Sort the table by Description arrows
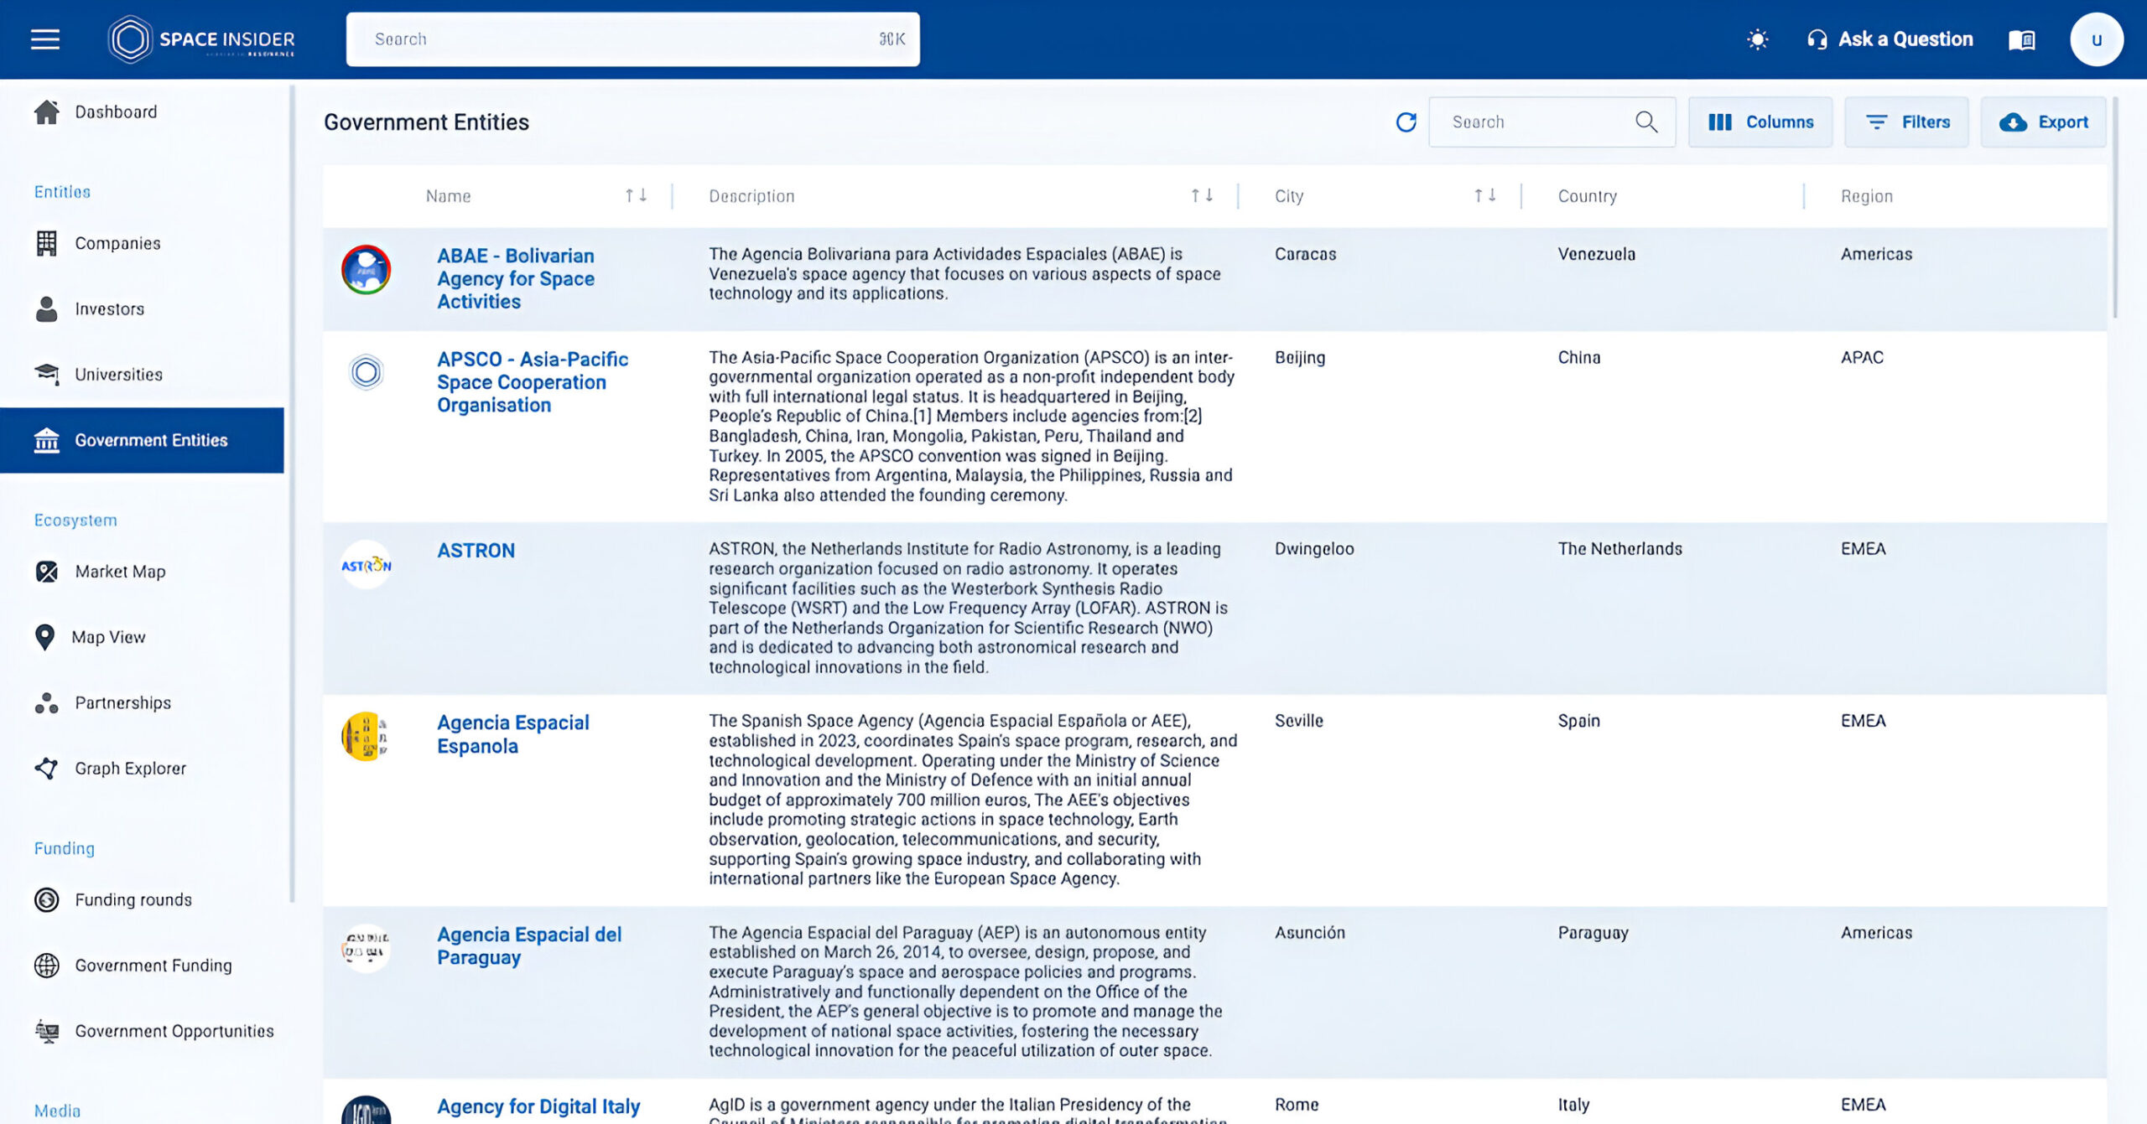 pyautogui.click(x=1202, y=195)
